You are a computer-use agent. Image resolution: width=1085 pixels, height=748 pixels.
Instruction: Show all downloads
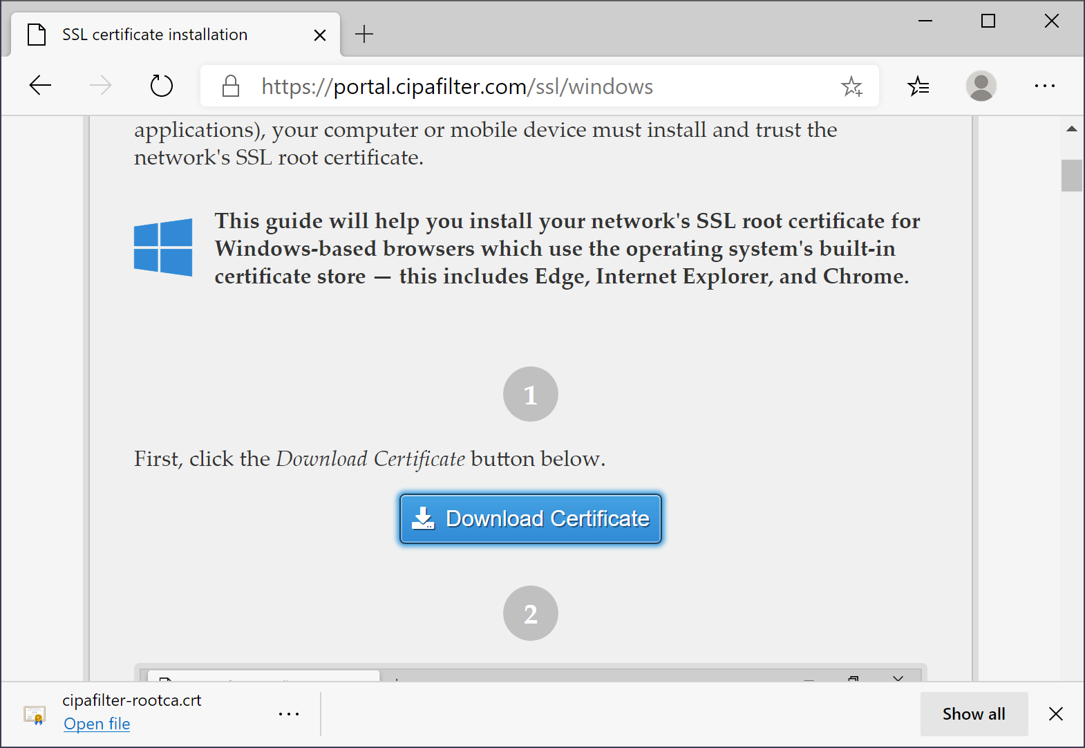pos(974,714)
